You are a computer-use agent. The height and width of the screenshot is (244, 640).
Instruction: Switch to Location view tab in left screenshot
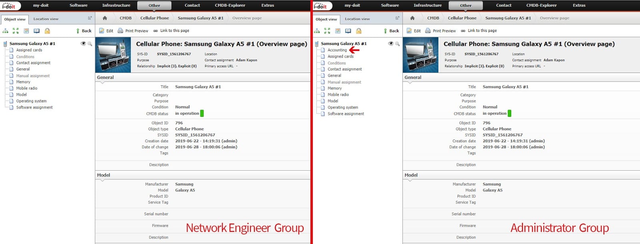(x=46, y=19)
